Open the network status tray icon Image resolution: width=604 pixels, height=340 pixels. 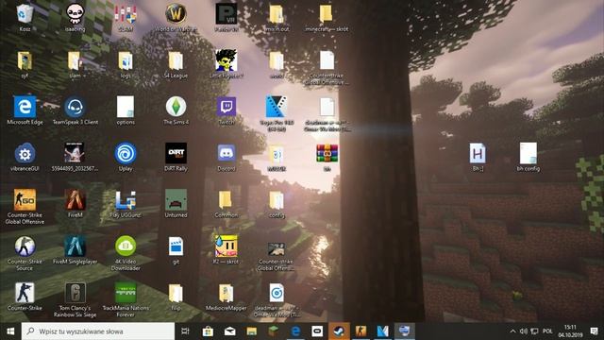(x=534, y=331)
